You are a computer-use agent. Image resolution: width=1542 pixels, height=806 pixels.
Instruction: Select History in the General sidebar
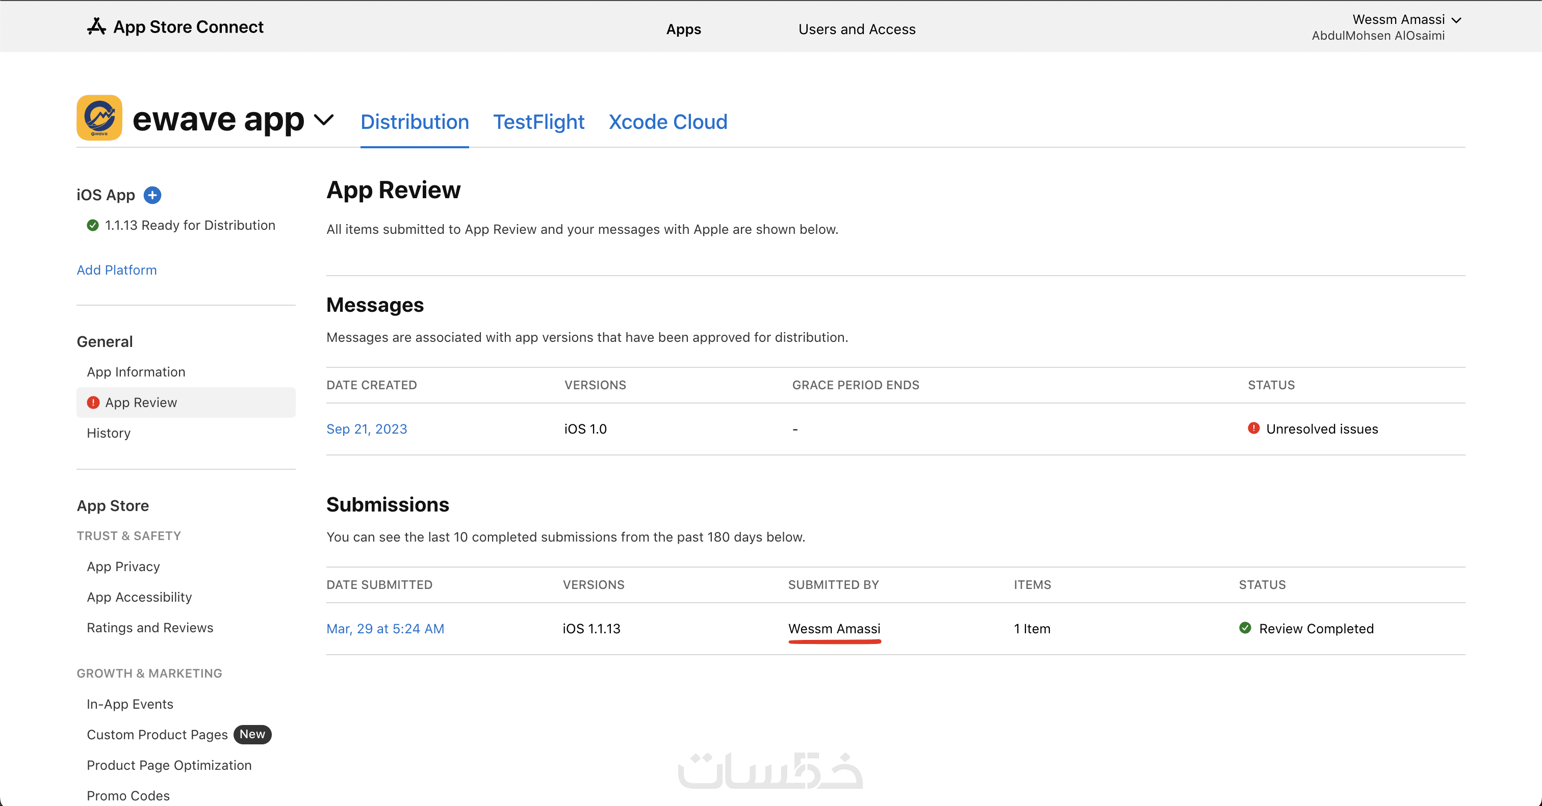pos(108,433)
